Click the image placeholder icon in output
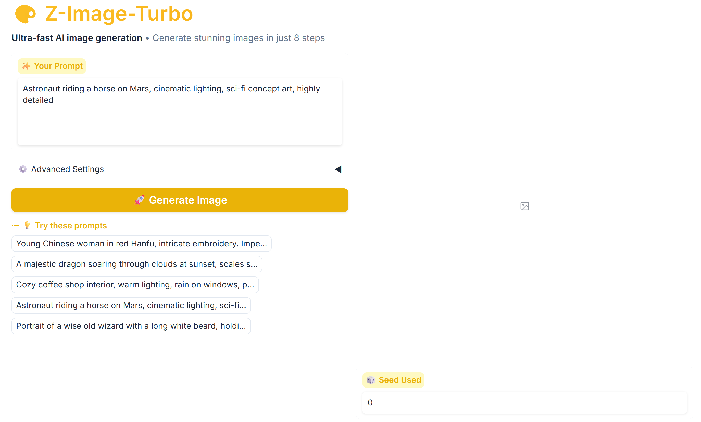Image resolution: width=701 pixels, height=422 pixels. 524,206
